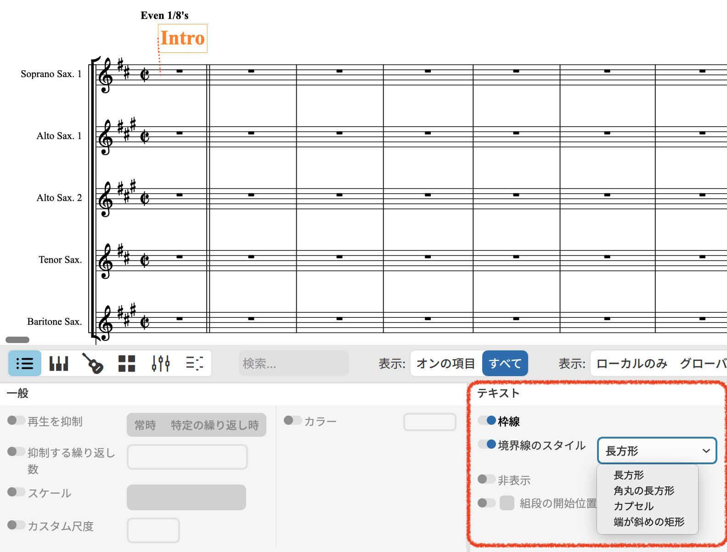Switch display filter to オンの項目
727x552 pixels.
(x=445, y=363)
